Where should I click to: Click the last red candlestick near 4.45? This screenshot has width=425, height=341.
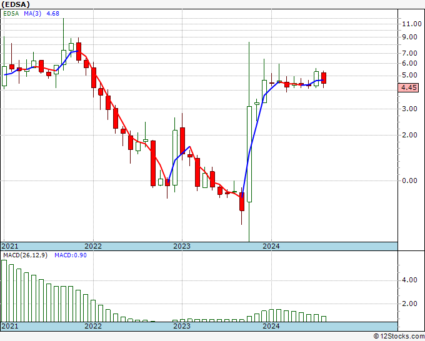[x=324, y=78]
